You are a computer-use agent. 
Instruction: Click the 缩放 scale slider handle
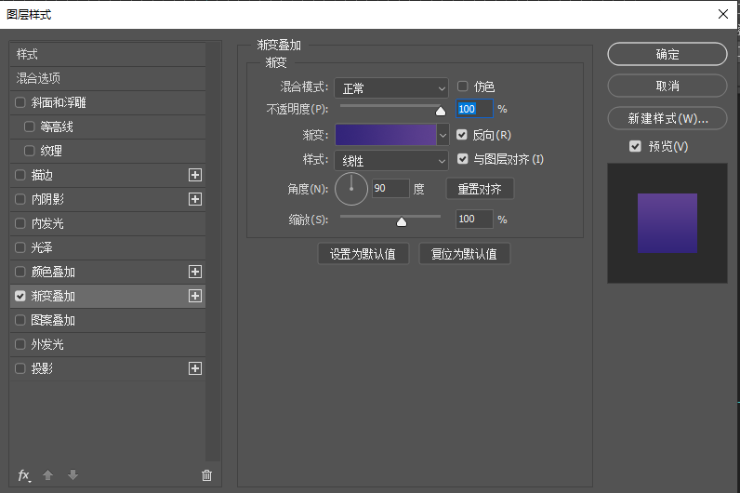pyautogui.click(x=402, y=221)
